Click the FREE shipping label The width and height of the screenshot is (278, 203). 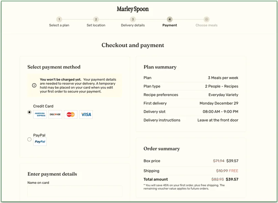(x=233, y=171)
